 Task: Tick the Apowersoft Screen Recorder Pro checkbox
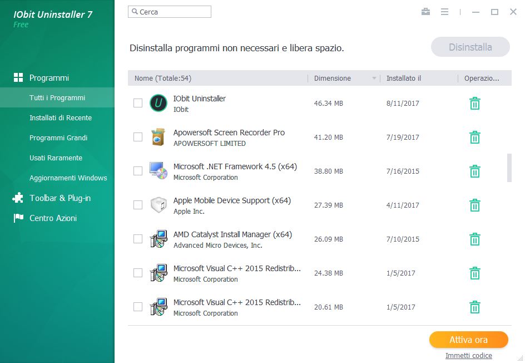pyautogui.click(x=138, y=137)
